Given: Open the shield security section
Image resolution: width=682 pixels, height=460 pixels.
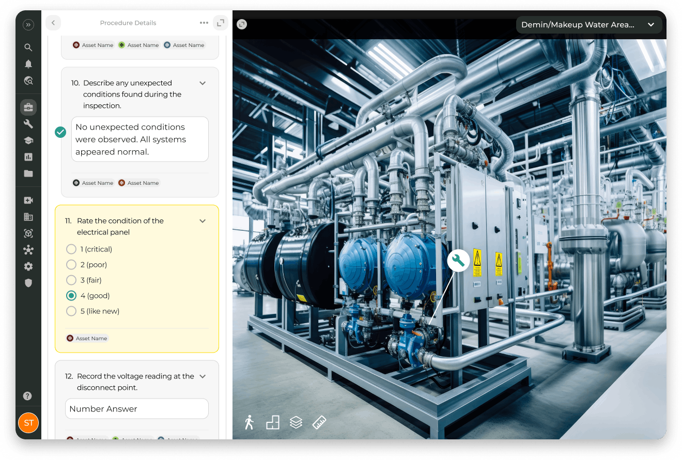Looking at the screenshot, I should (28, 283).
